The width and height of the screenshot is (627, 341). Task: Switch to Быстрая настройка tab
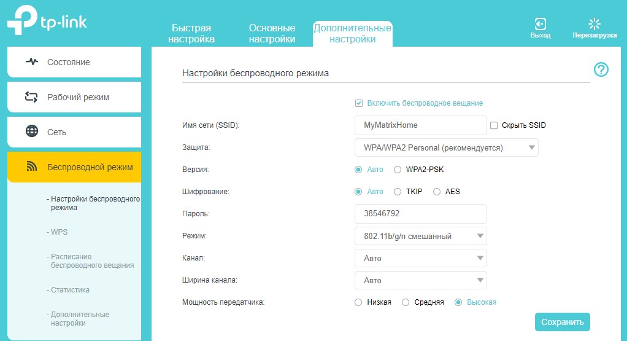point(191,34)
